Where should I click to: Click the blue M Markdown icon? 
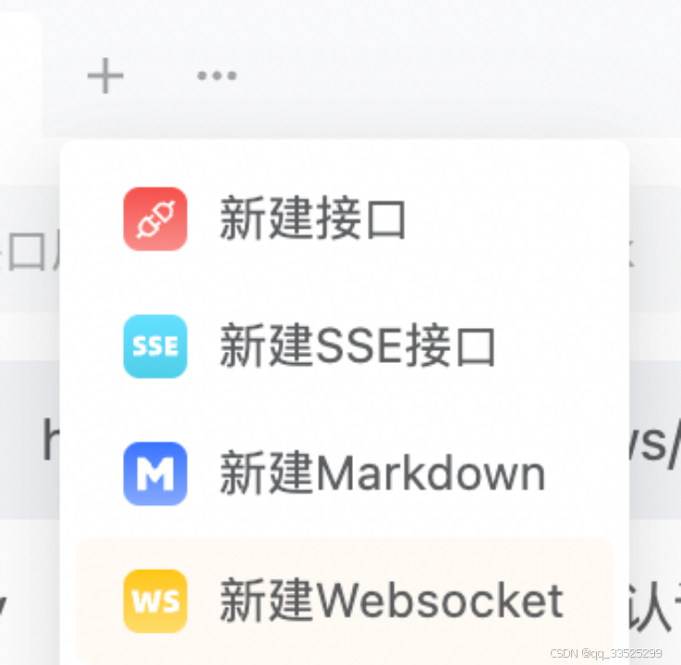point(155,474)
